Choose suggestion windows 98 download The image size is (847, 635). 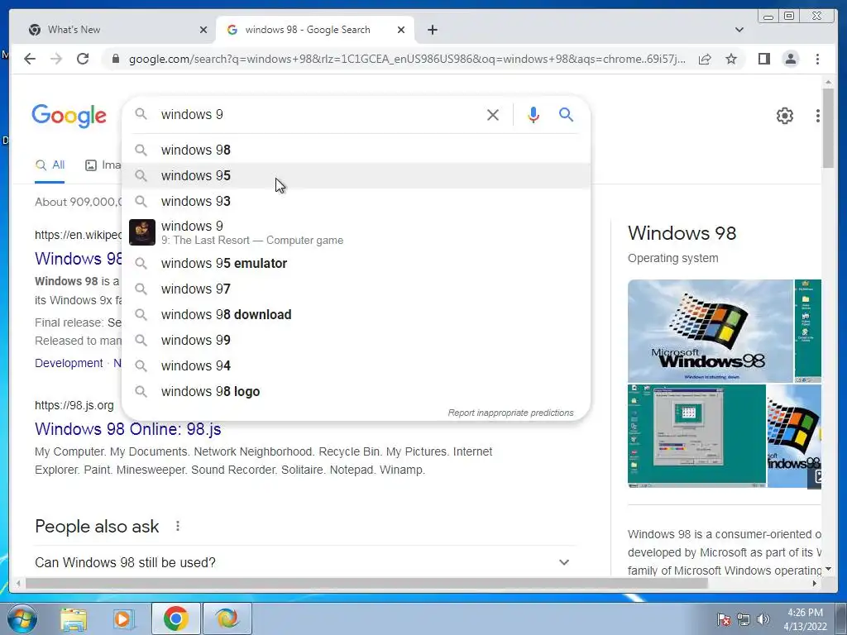[x=357, y=315]
